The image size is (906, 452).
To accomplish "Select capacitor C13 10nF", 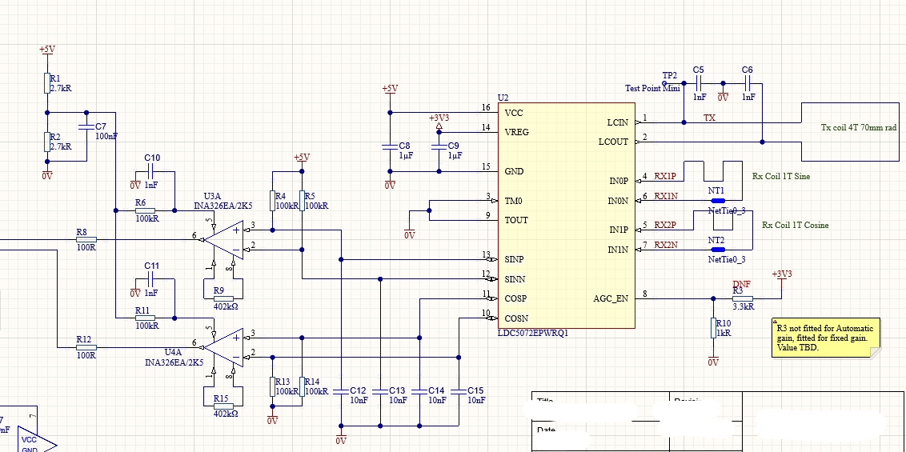I will pyautogui.click(x=380, y=391).
